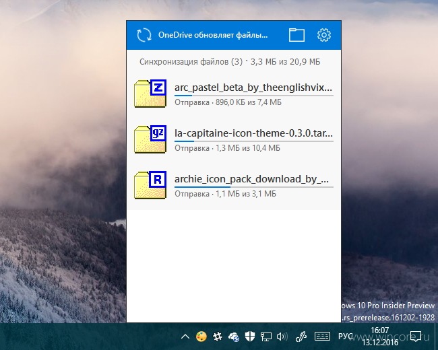Click the paint palette tray icon
The height and width of the screenshot is (350, 438).
pos(201,337)
